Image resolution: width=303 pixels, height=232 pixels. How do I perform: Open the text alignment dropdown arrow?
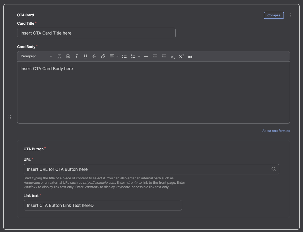[x=117, y=57]
